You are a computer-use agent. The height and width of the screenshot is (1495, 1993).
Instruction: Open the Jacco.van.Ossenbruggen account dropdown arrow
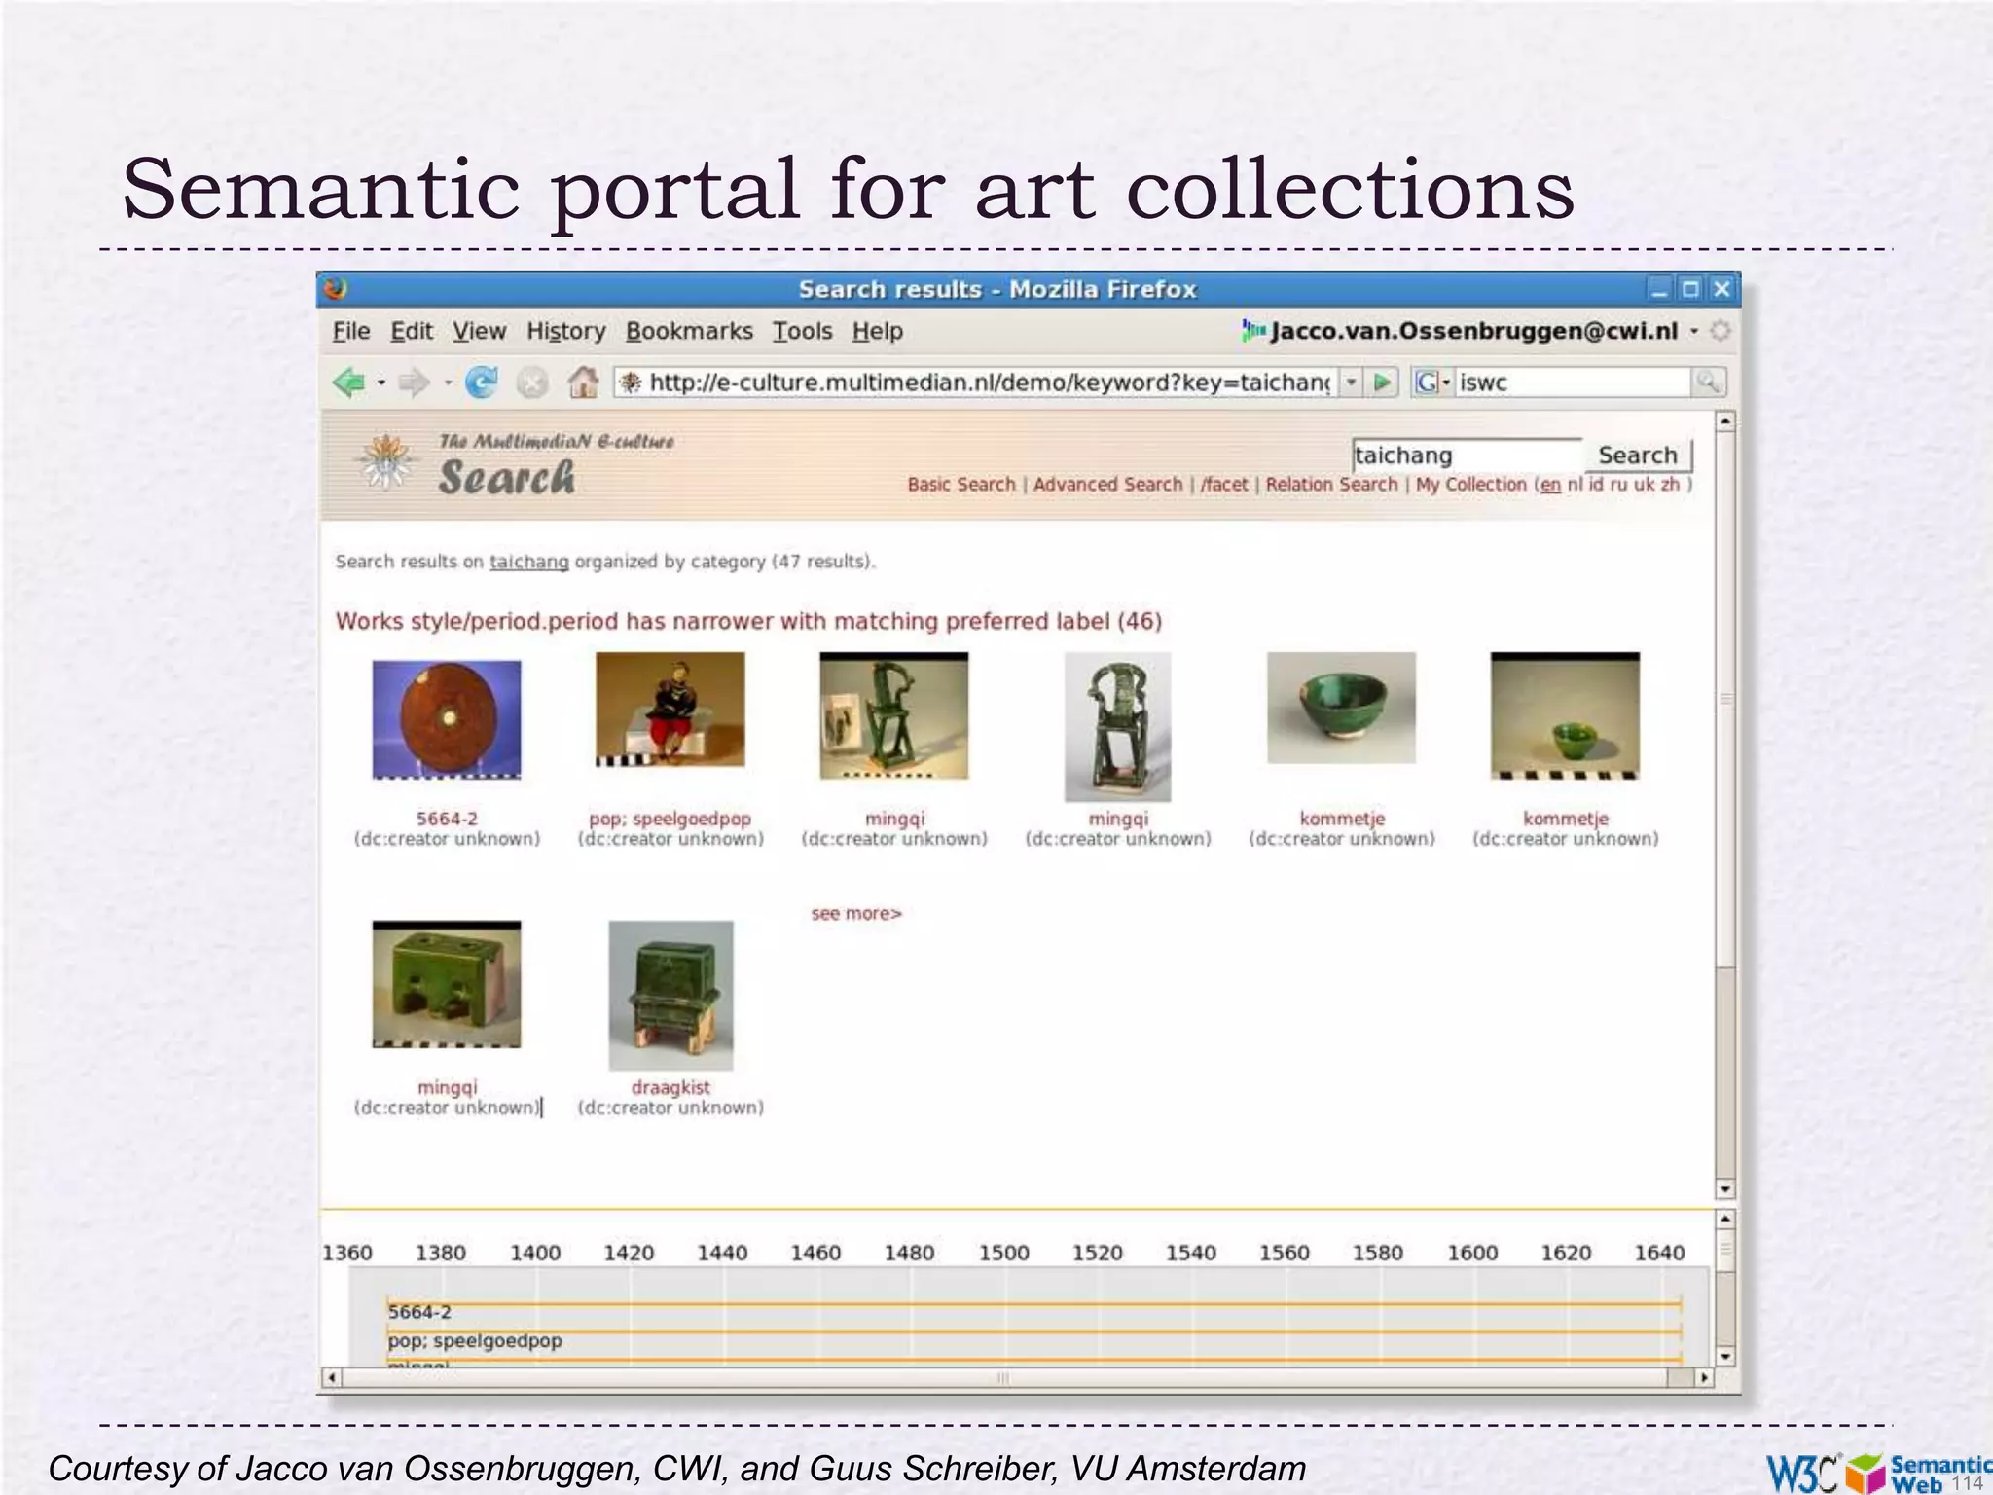pyautogui.click(x=1694, y=331)
